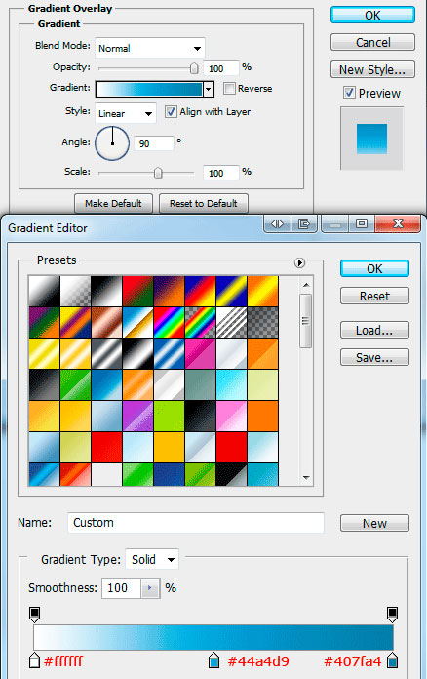Choose the teal gray preset swatch
This screenshot has height=679, width=427.
200,384
